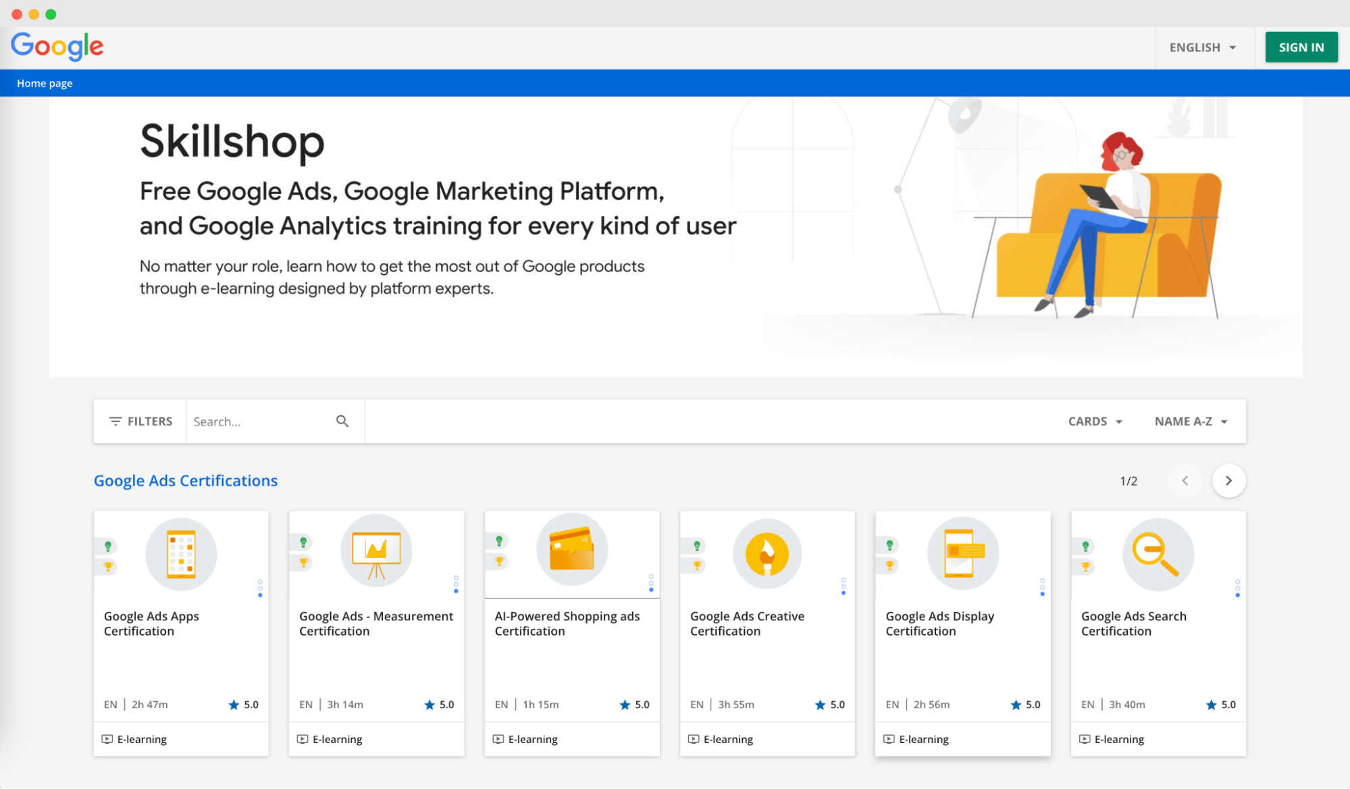Click Google Ads Display Certification phone icon
The image size is (1350, 789).
coord(963,553)
